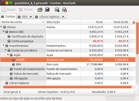Close the IBM tab with its x

[x=31, y=17]
